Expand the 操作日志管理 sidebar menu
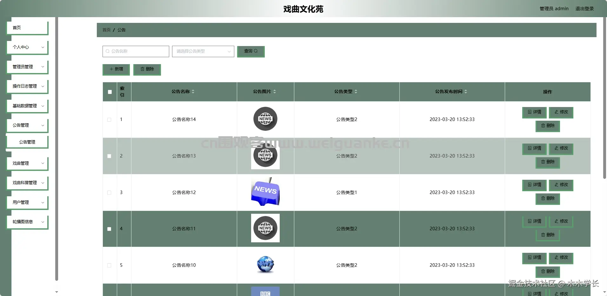This screenshot has width=607, height=296. point(27,86)
